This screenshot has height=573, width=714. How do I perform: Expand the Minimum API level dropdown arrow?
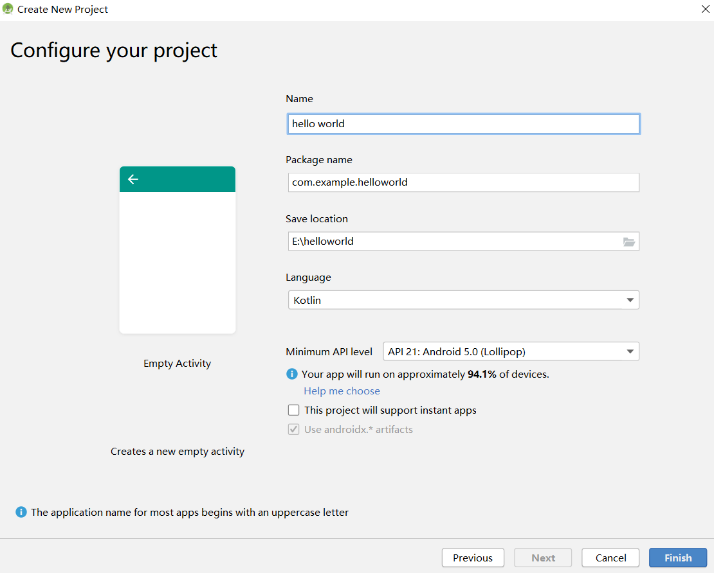630,351
